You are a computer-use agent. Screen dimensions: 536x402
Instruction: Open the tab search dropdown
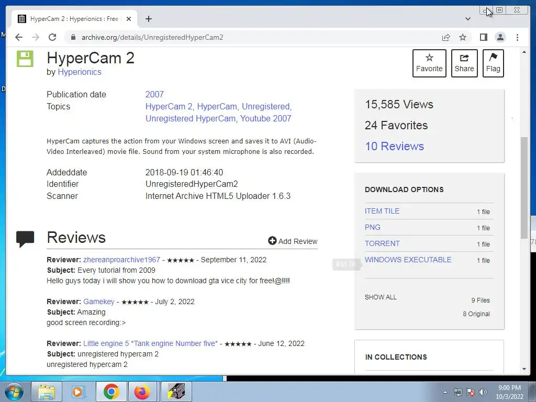tap(468, 19)
